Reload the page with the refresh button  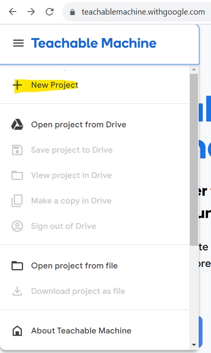(49, 12)
